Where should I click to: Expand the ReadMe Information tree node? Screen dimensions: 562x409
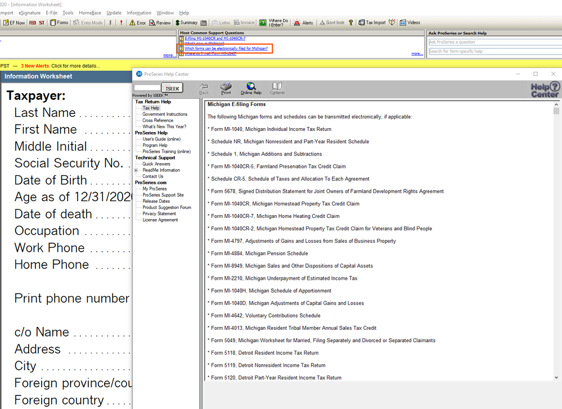(136, 170)
